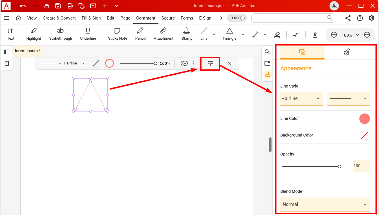Click the export comments upload icon
Viewport: 379px width, 215px height.
click(315, 35)
